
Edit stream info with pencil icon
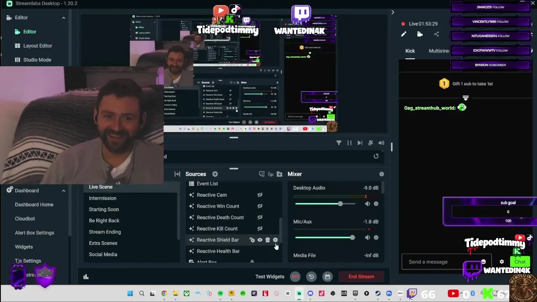(404, 34)
